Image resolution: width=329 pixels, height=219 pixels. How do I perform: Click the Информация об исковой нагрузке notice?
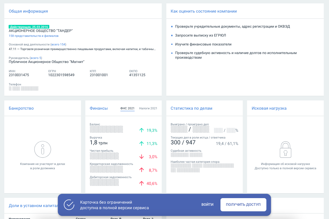coord(285,166)
